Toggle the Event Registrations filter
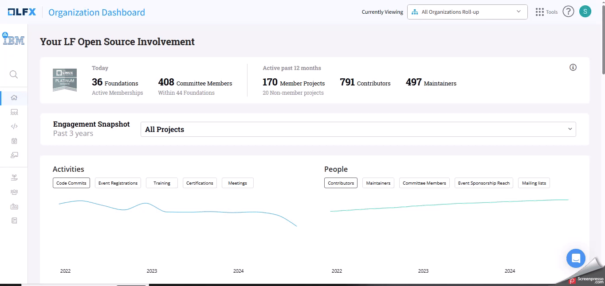This screenshot has height=286, width=605. [x=118, y=183]
